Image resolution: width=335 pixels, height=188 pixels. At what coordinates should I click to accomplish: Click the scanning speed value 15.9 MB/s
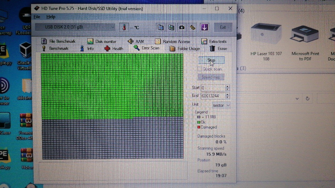pos(216,154)
